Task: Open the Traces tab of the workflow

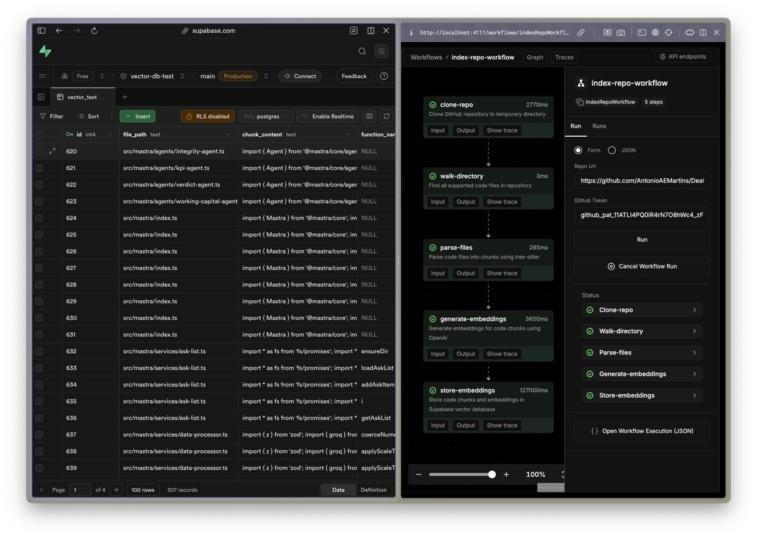Action: click(x=565, y=57)
